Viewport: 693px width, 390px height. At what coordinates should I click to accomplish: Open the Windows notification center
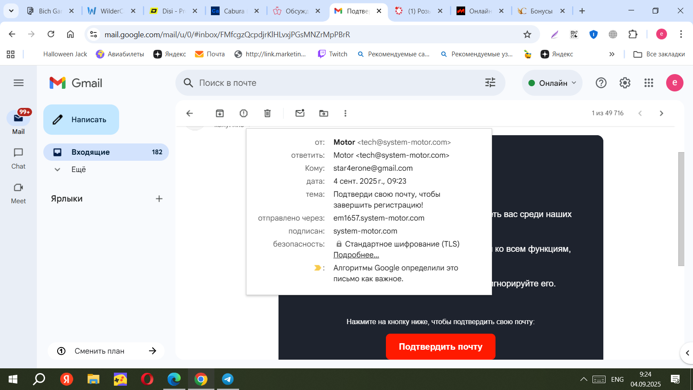[x=675, y=379]
